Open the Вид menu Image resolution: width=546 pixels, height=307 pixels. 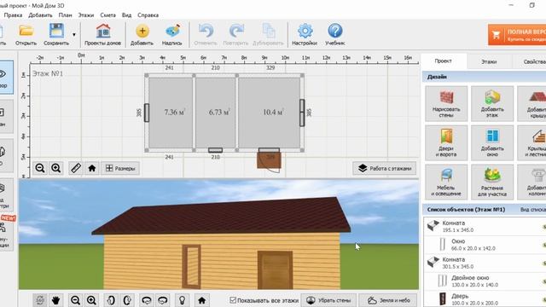[x=126, y=15]
